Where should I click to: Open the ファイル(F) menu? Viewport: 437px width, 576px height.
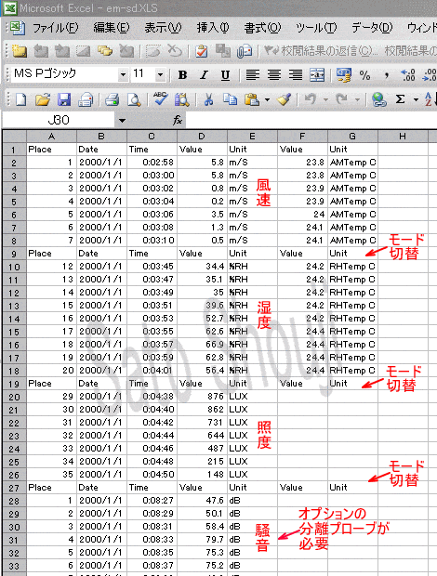pyautogui.click(x=55, y=28)
